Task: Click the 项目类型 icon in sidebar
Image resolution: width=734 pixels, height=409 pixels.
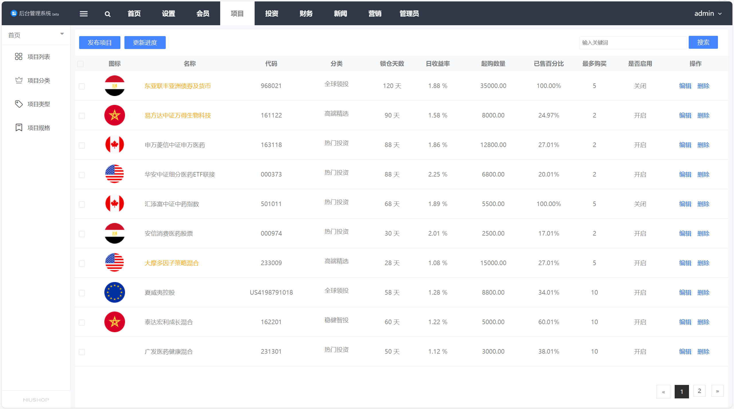Action: 19,104
